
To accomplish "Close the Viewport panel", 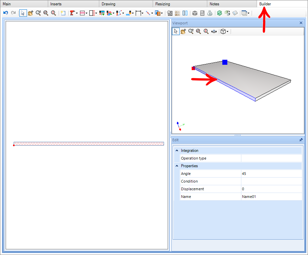I will tap(301, 23).
